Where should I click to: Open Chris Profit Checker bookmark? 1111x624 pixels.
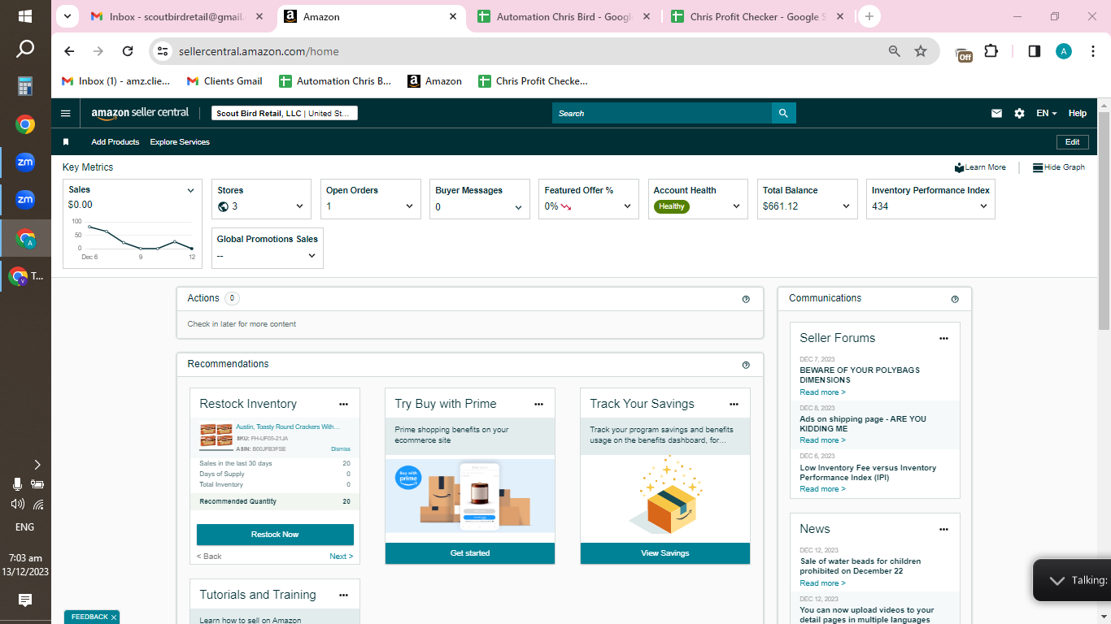tap(532, 81)
